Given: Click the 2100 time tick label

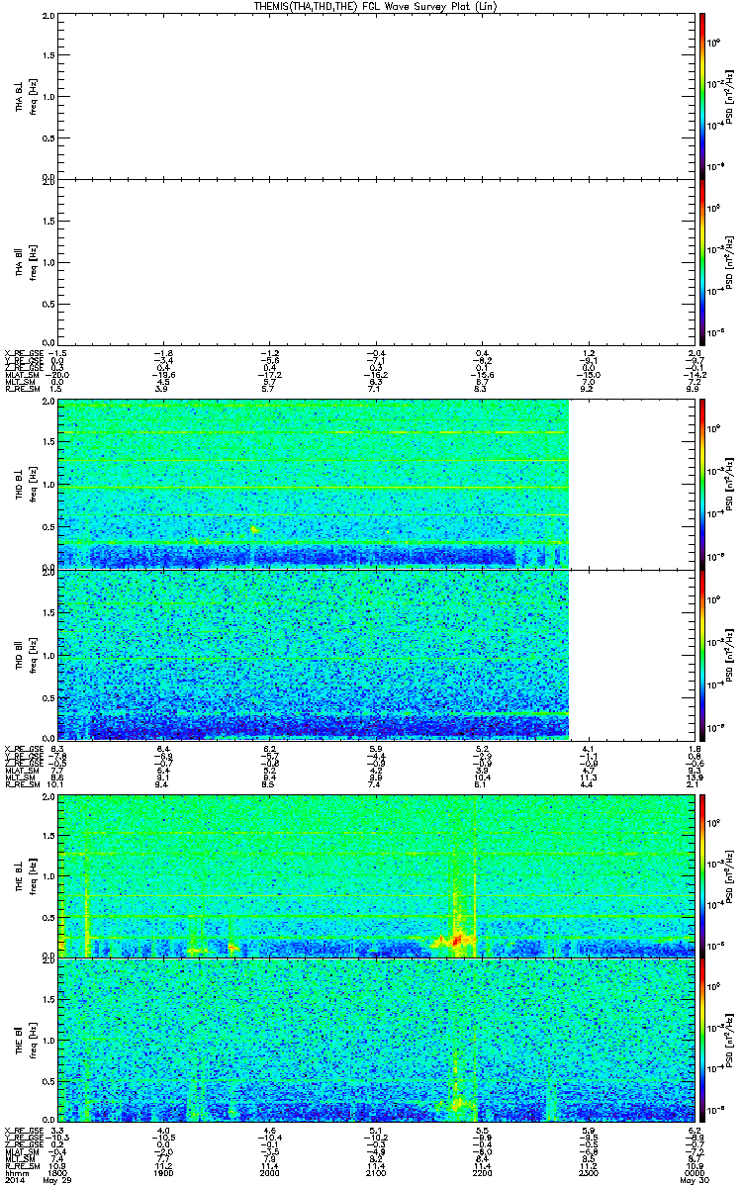Looking at the screenshot, I should coord(376,1171).
